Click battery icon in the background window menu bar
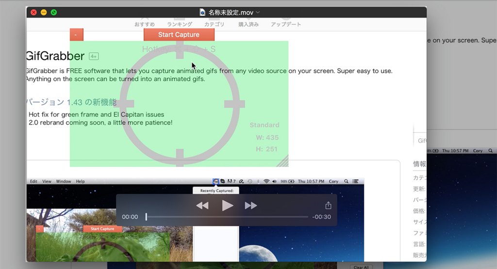The image size is (497, 269). (436, 151)
